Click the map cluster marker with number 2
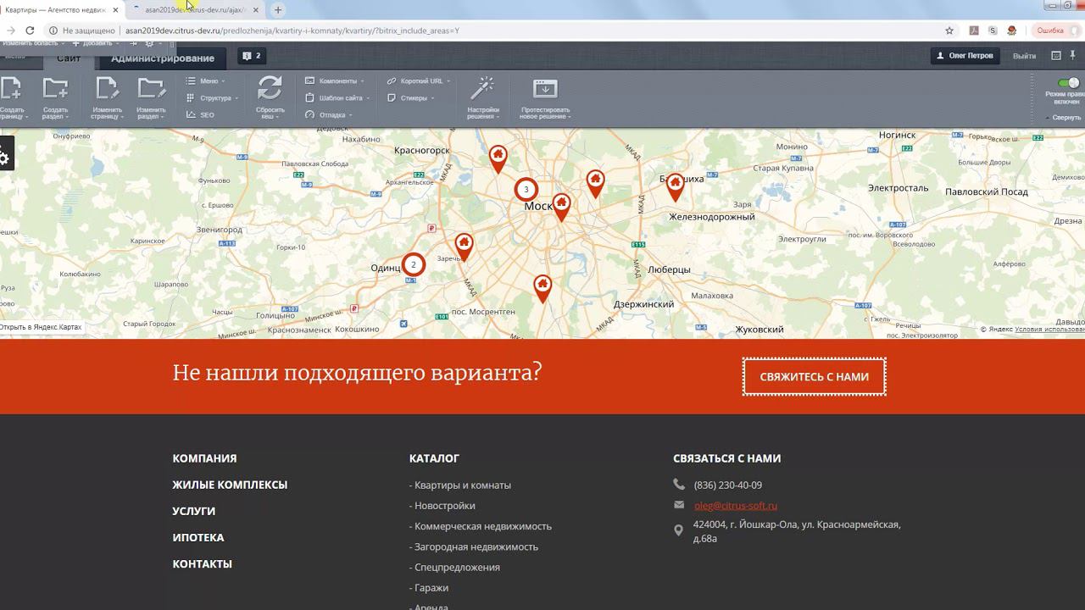The height and width of the screenshot is (610, 1085). click(x=414, y=264)
